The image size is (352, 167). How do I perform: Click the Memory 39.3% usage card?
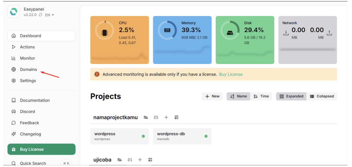(x=182, y=40)
